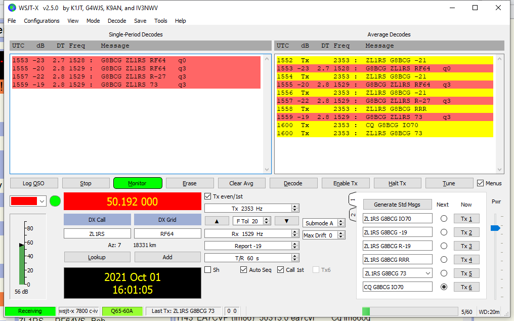The image size is (514, 321).
Task: Click the 5/60 progress bar
Action: tap(410, 311)
